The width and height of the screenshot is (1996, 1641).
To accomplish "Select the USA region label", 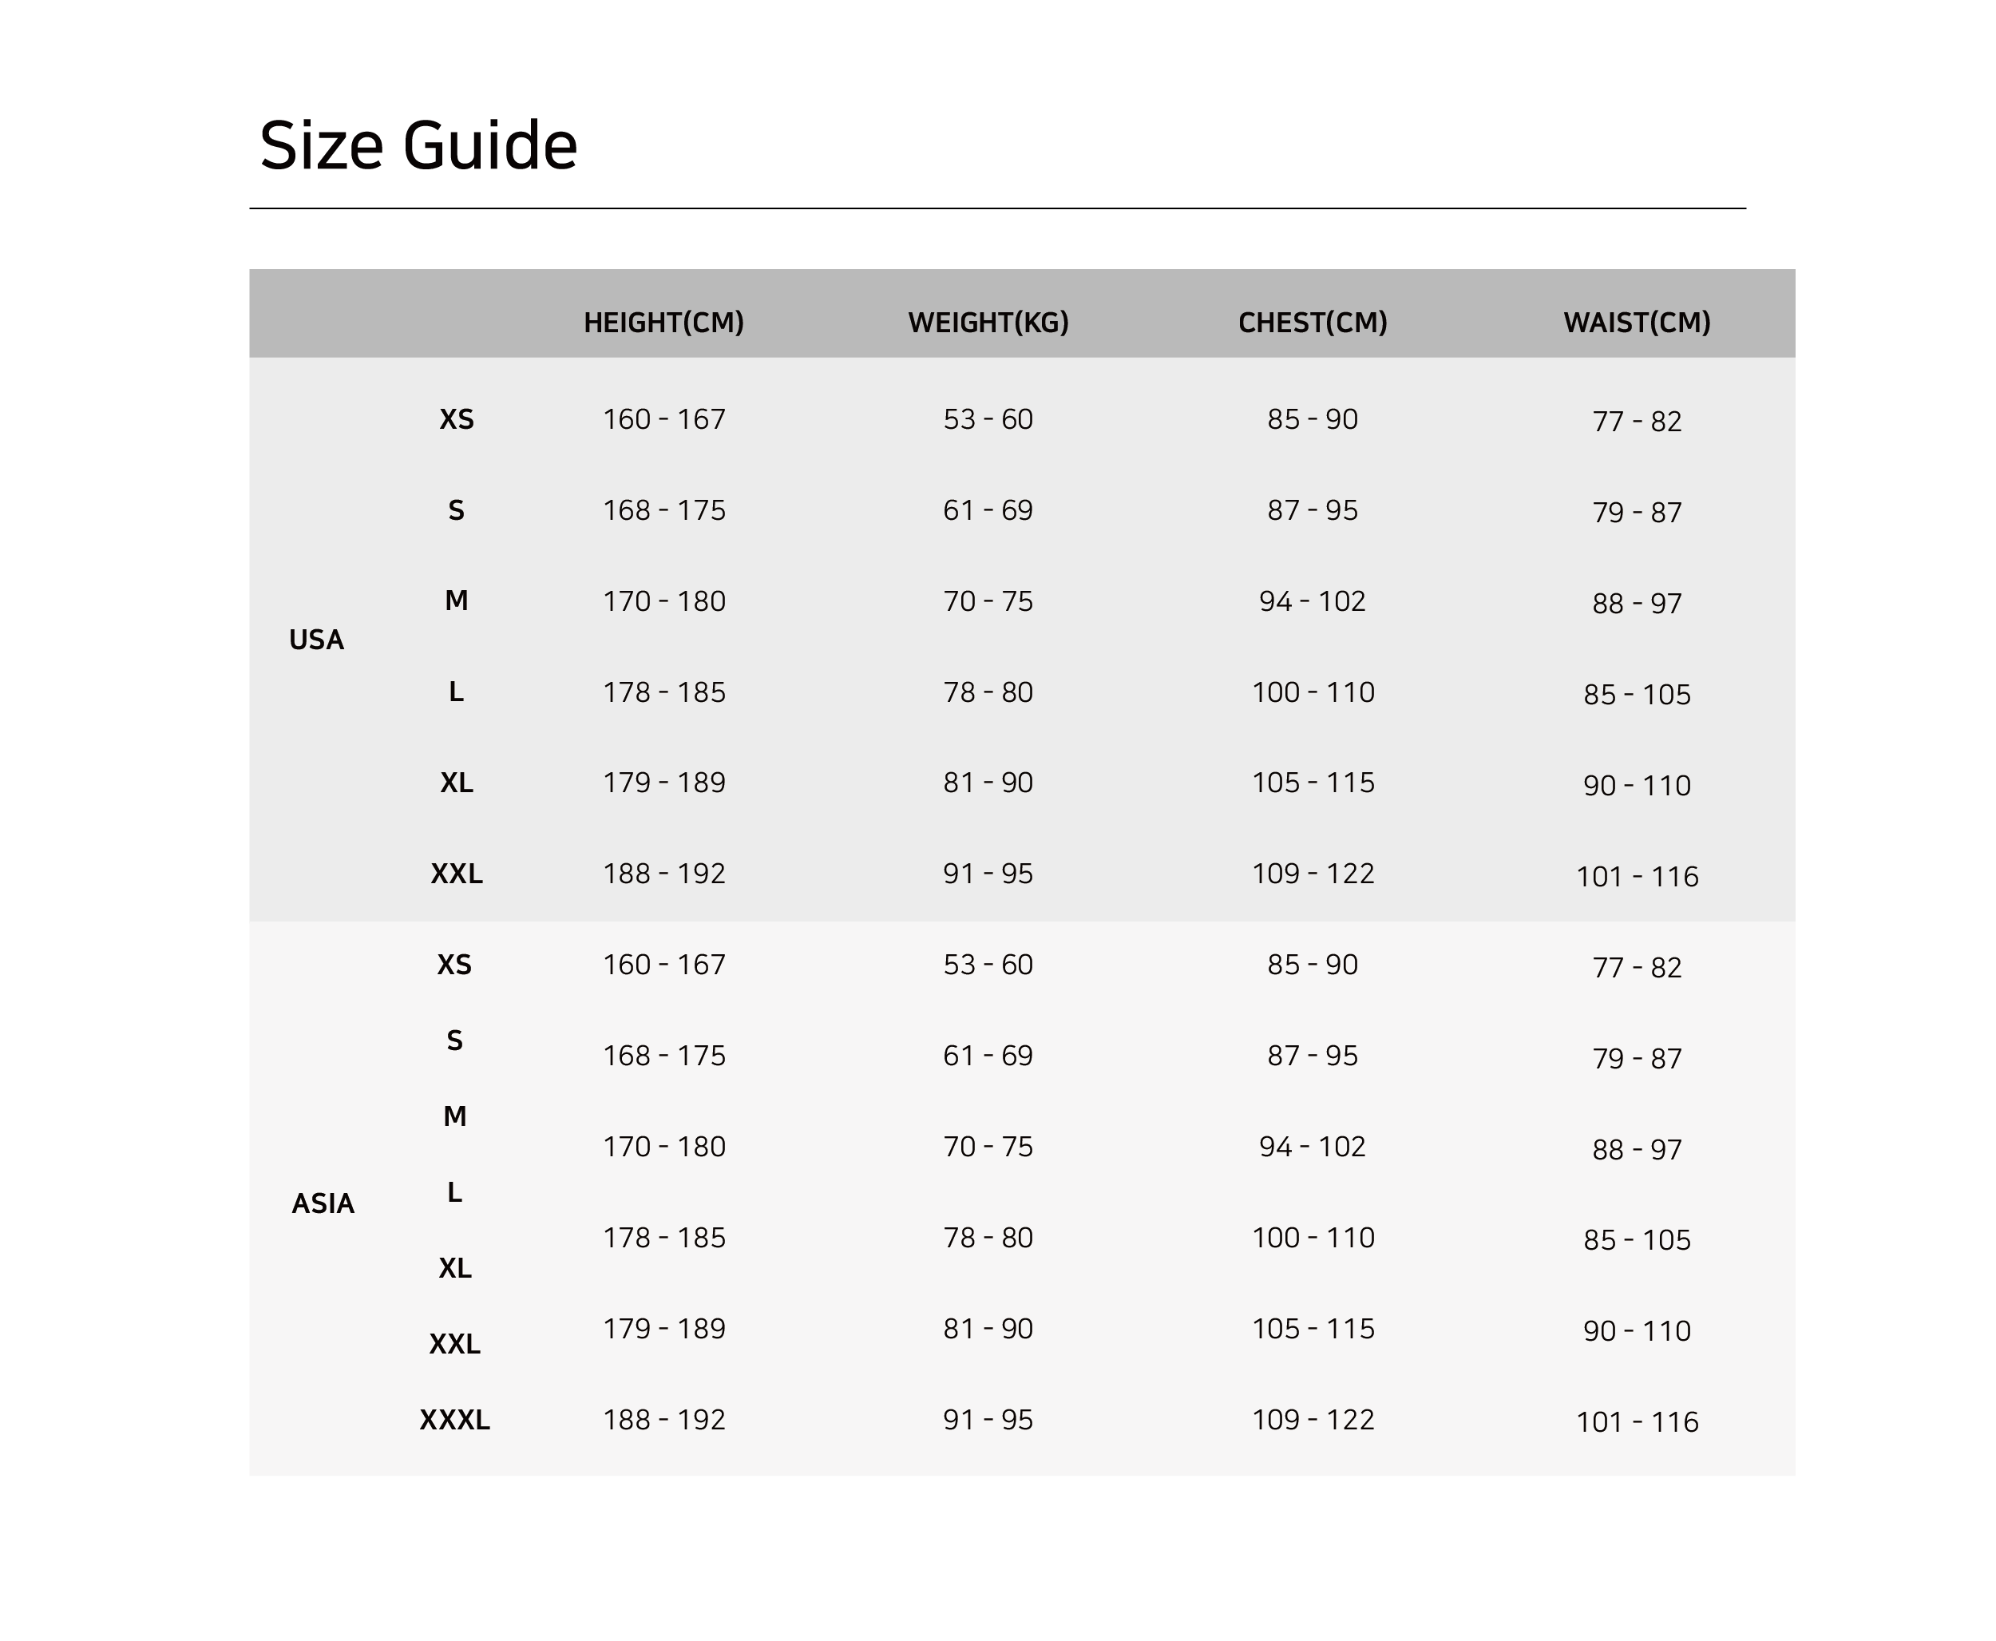I will pyautogui.click(x=315, y=640).
